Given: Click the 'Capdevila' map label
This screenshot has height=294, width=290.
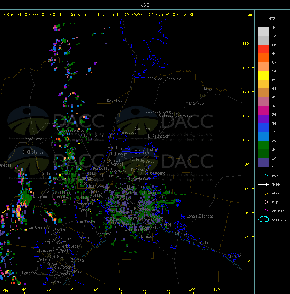Looking at the screenshot, I should (93, 136).
